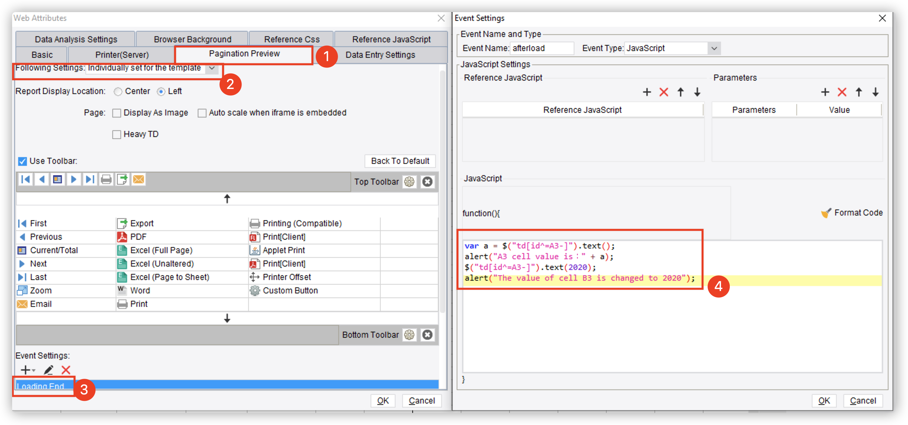Screen dimensions: 908x425
Task: Click the Format Code broom icon
Action: pyautogui.click(x=826, y=213)
